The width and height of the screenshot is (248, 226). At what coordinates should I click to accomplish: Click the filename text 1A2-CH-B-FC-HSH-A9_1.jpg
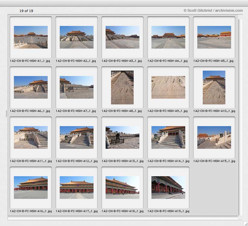pos(167,111)
